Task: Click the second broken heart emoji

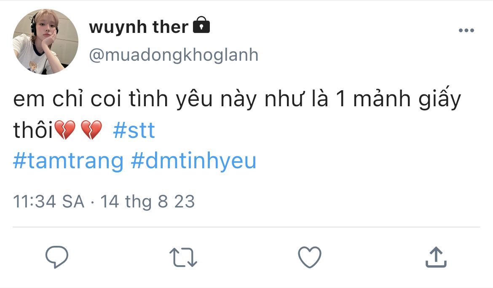Action: pos(91,130)
